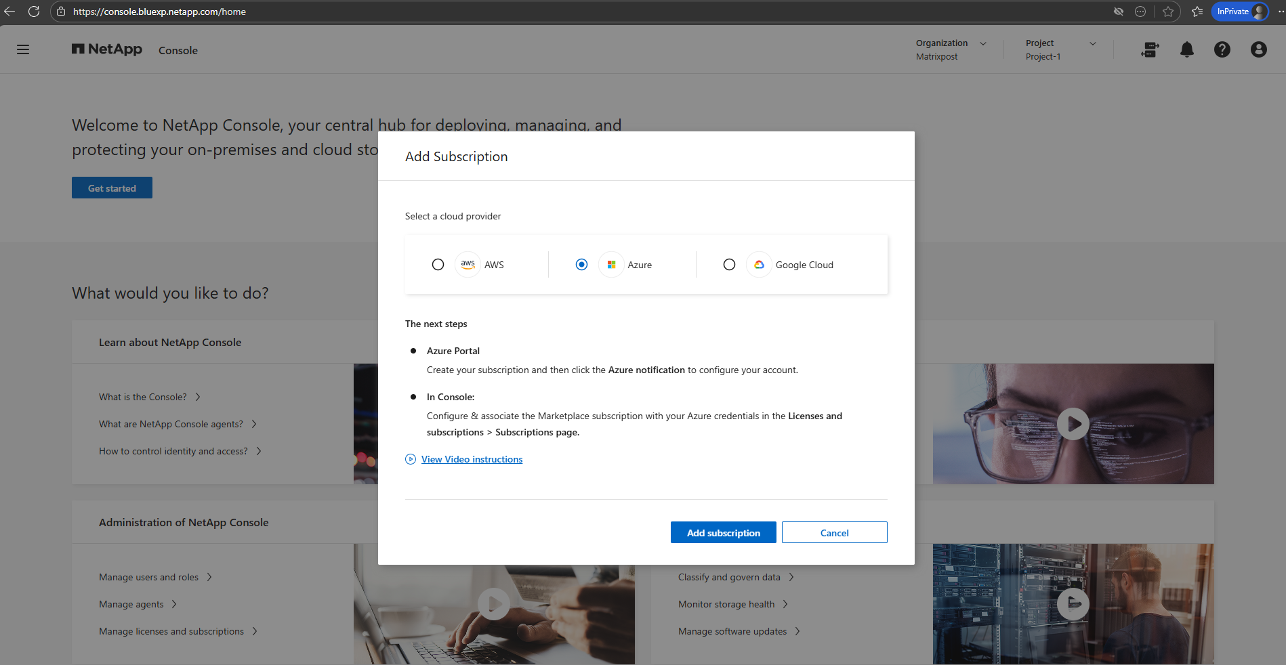
Task: Click the browser refresh icon
Action: tap(34, 12)
